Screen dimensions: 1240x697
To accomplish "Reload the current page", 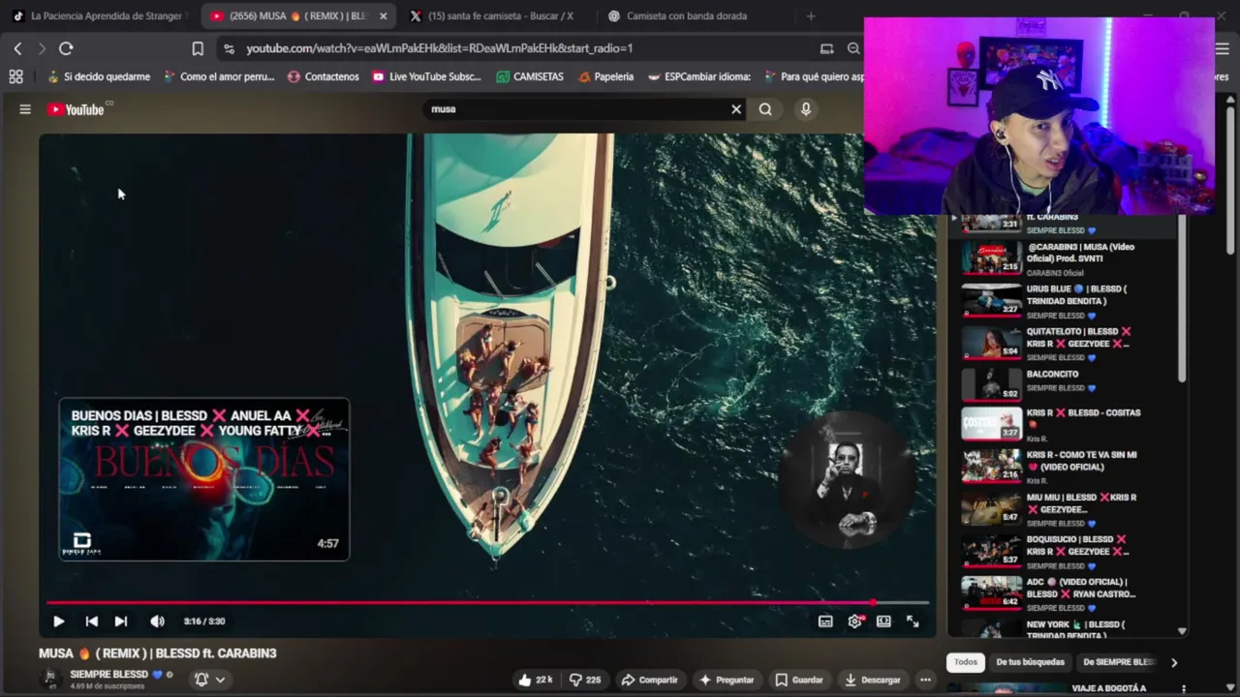I will (x=66, y=48).
